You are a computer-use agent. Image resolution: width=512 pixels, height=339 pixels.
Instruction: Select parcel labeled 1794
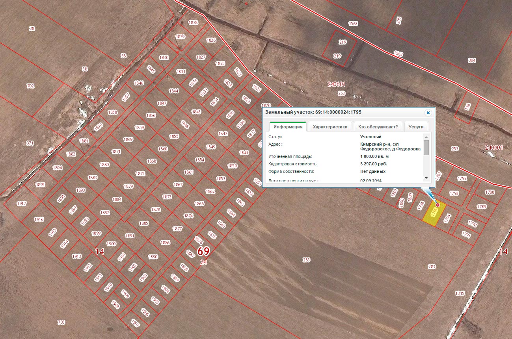pos(447,218)
